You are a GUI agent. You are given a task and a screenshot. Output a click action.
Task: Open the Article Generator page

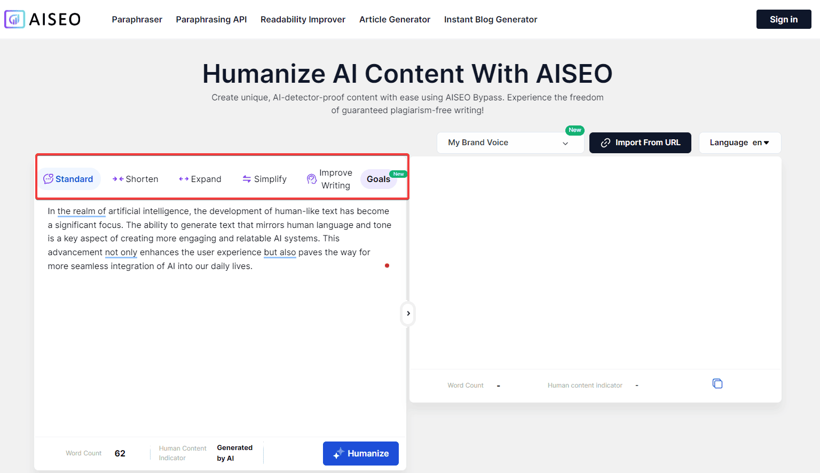pos(395,19)
